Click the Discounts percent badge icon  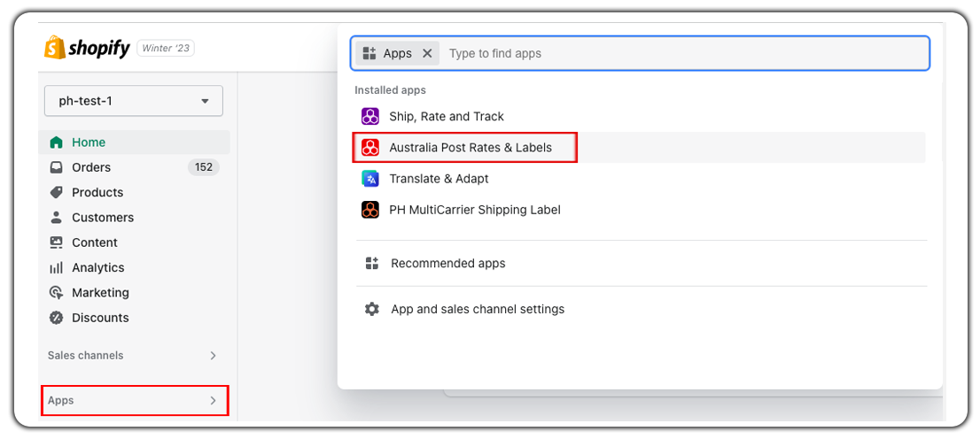pyautogui.click(x=56, y=317)
